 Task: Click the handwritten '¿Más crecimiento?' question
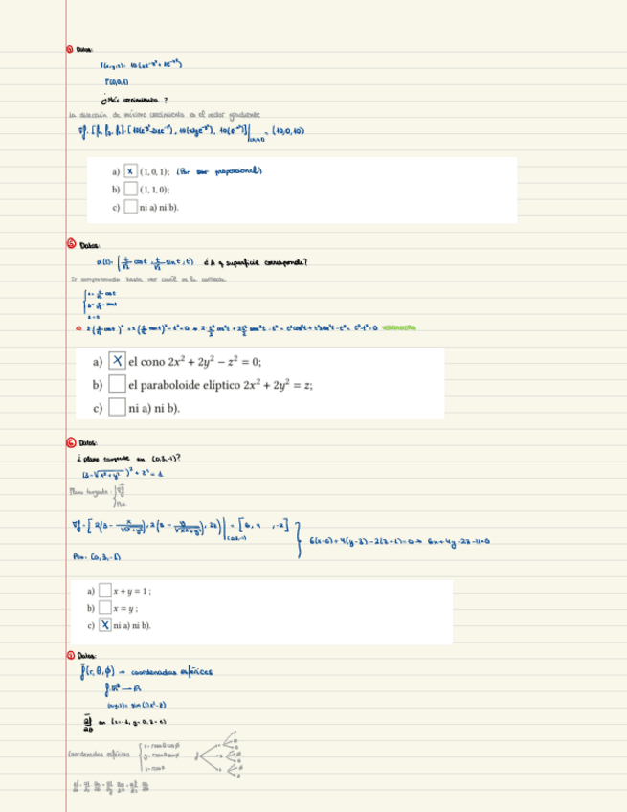click(x=135, y=100)
